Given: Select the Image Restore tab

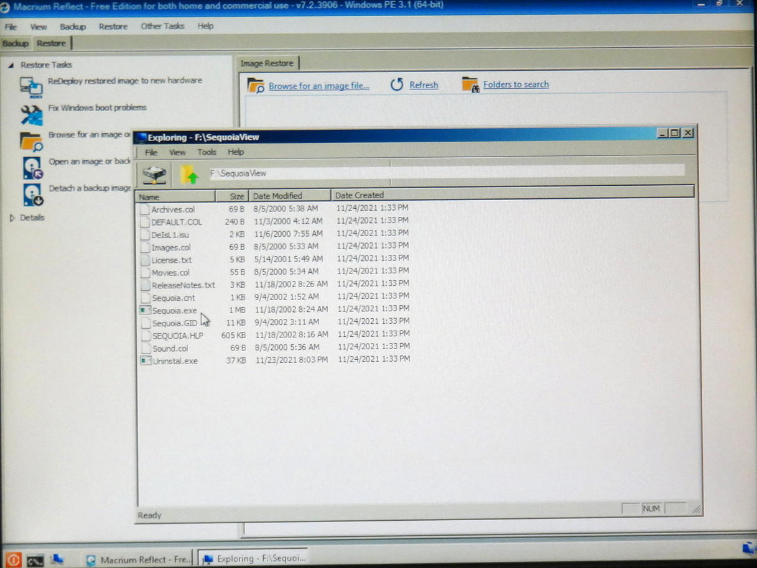Looking at the screenshot, I should click(267, 63).
